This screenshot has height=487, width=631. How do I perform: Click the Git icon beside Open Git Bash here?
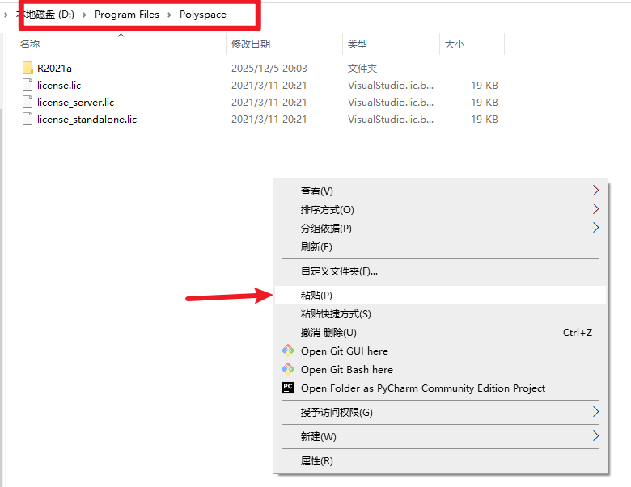[x=288, y=369]
